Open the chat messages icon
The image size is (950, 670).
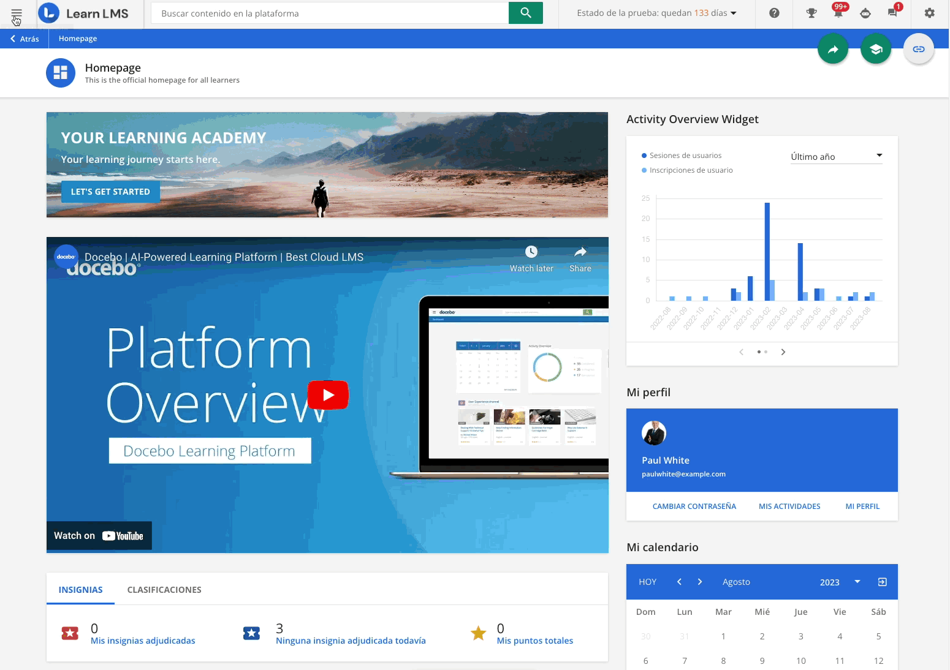coord(893,12)
